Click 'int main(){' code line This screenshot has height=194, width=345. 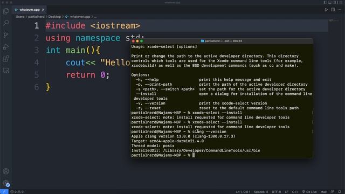[x=73, y=50]
